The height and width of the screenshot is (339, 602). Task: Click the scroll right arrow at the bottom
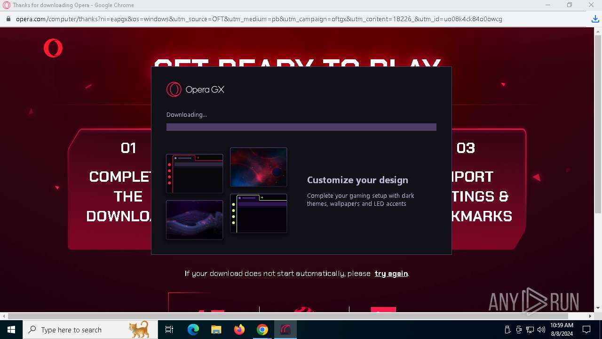point(590,316)
